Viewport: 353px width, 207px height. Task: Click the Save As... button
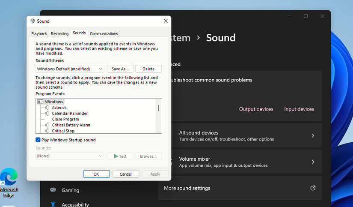[x=120, y=69]
